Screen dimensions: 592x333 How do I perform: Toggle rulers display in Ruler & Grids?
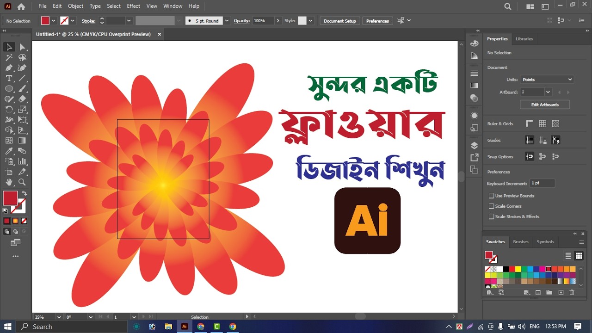point(530,123)
